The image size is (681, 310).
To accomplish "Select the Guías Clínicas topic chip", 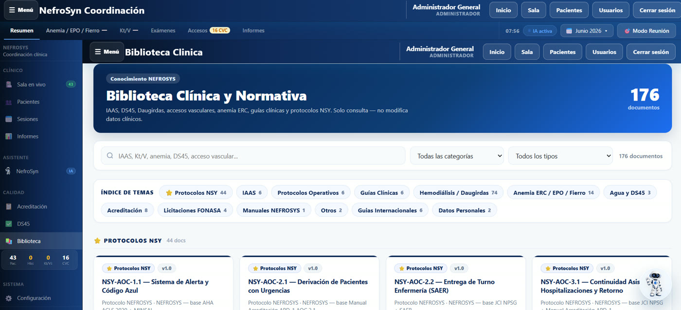I will pos(382,193).
